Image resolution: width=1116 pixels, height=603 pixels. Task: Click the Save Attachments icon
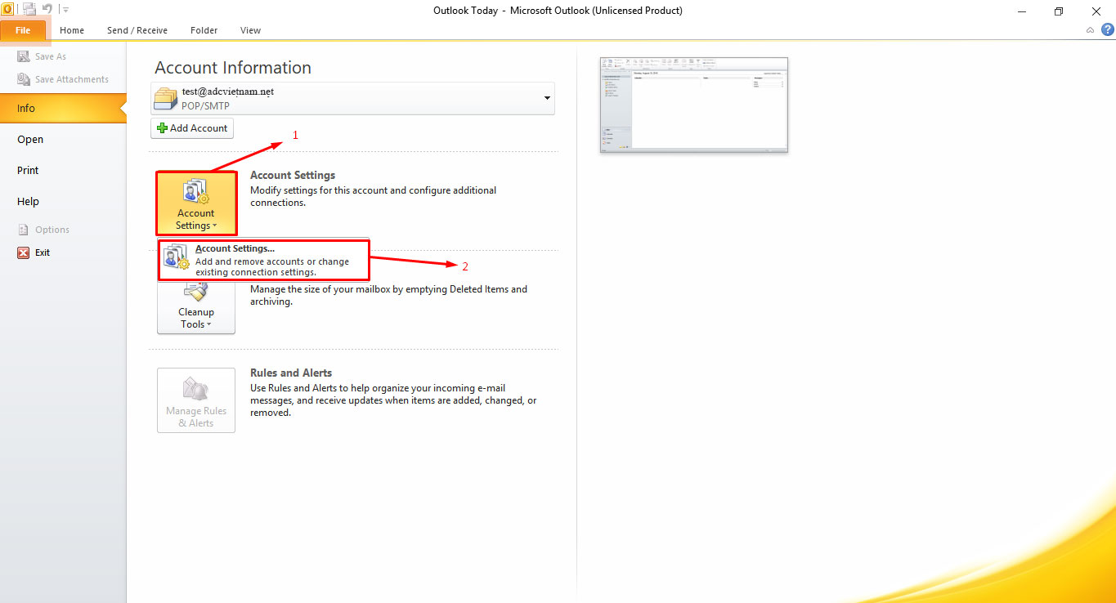point(24,79)
